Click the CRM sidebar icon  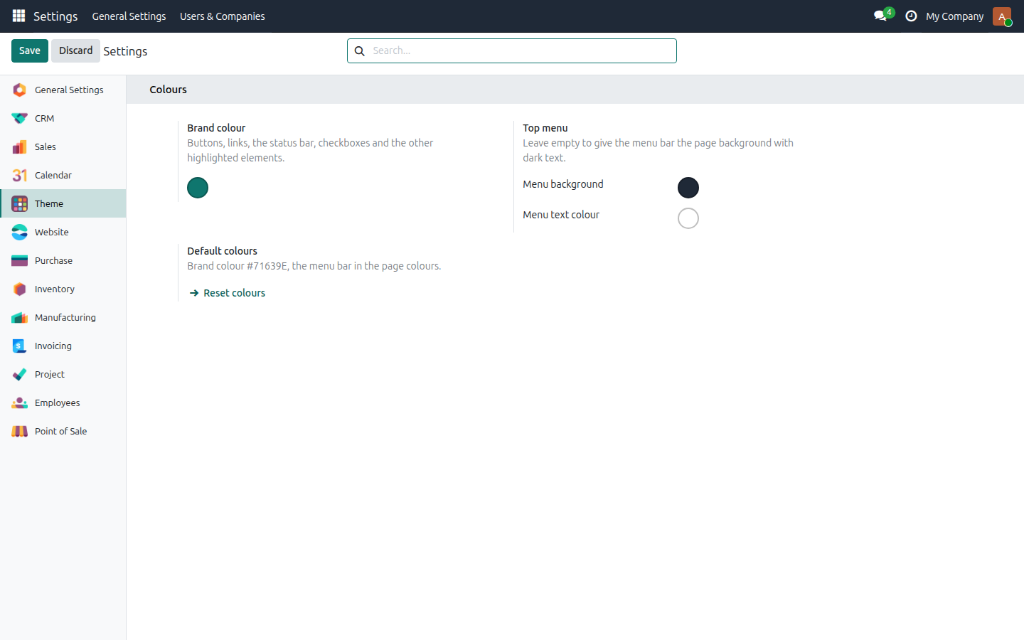(20, 118)
